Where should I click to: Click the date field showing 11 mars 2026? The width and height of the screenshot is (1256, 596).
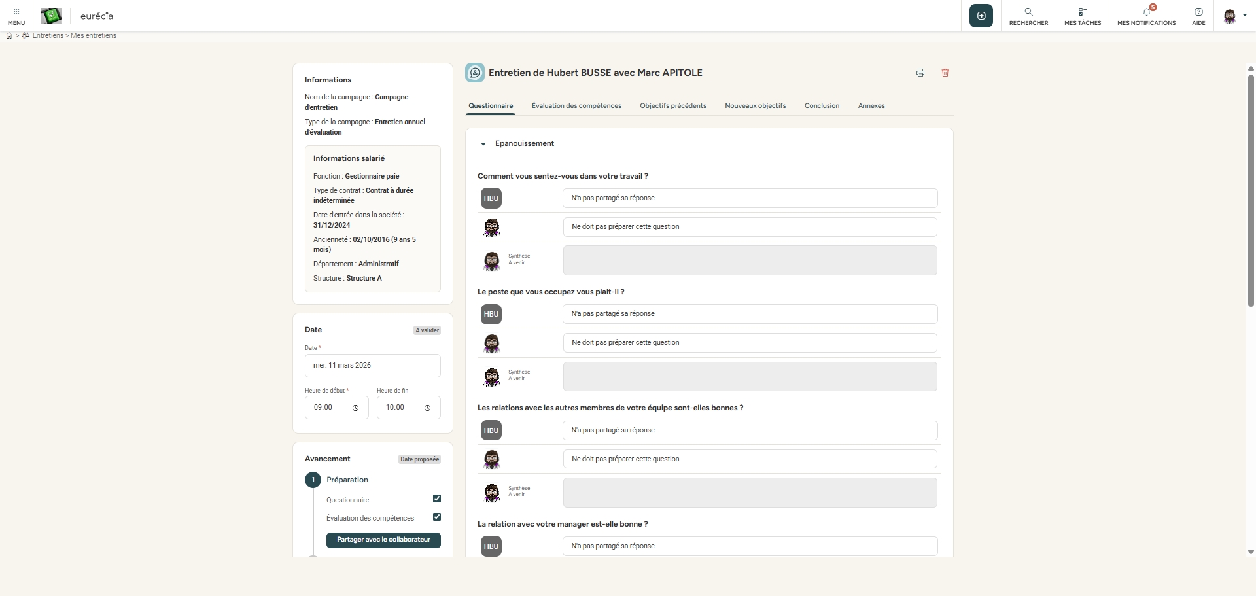[x=372, y=366]
